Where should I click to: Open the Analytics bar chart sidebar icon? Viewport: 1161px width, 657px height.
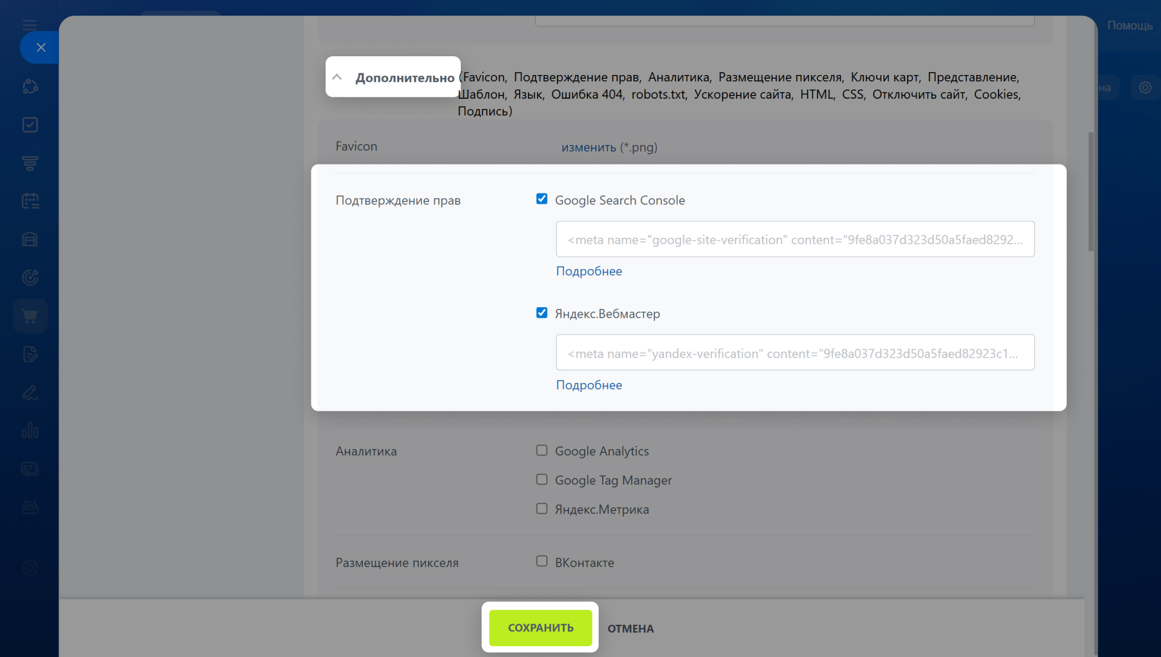click(x=30, y=431)
